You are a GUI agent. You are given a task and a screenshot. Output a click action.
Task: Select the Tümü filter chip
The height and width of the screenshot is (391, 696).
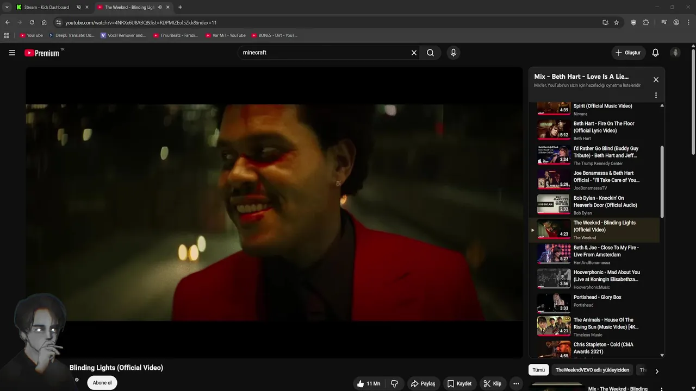tap(538, 370)
